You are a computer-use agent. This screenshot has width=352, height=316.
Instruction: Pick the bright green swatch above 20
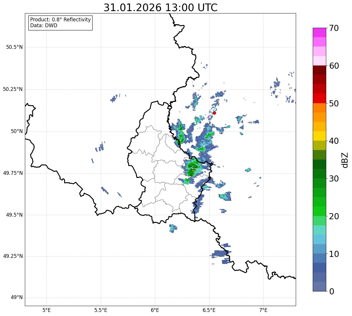319,211
